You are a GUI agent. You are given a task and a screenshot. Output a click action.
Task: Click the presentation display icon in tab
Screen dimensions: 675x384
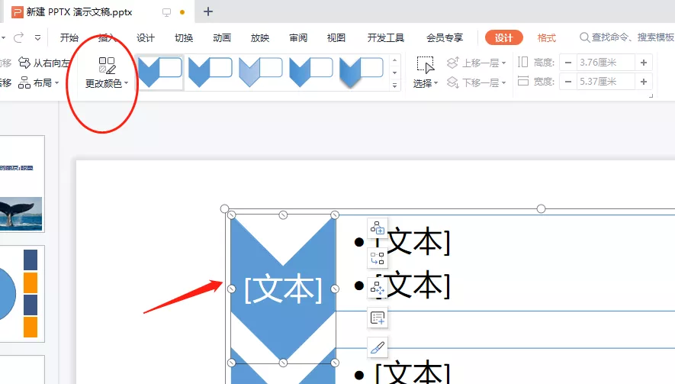[x=166, y=12]
